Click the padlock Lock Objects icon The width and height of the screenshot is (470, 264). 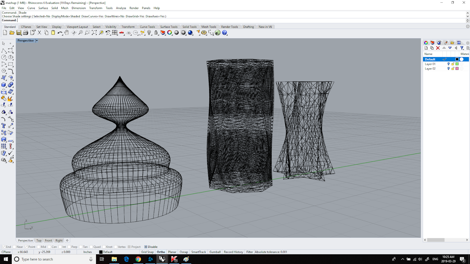156,33
